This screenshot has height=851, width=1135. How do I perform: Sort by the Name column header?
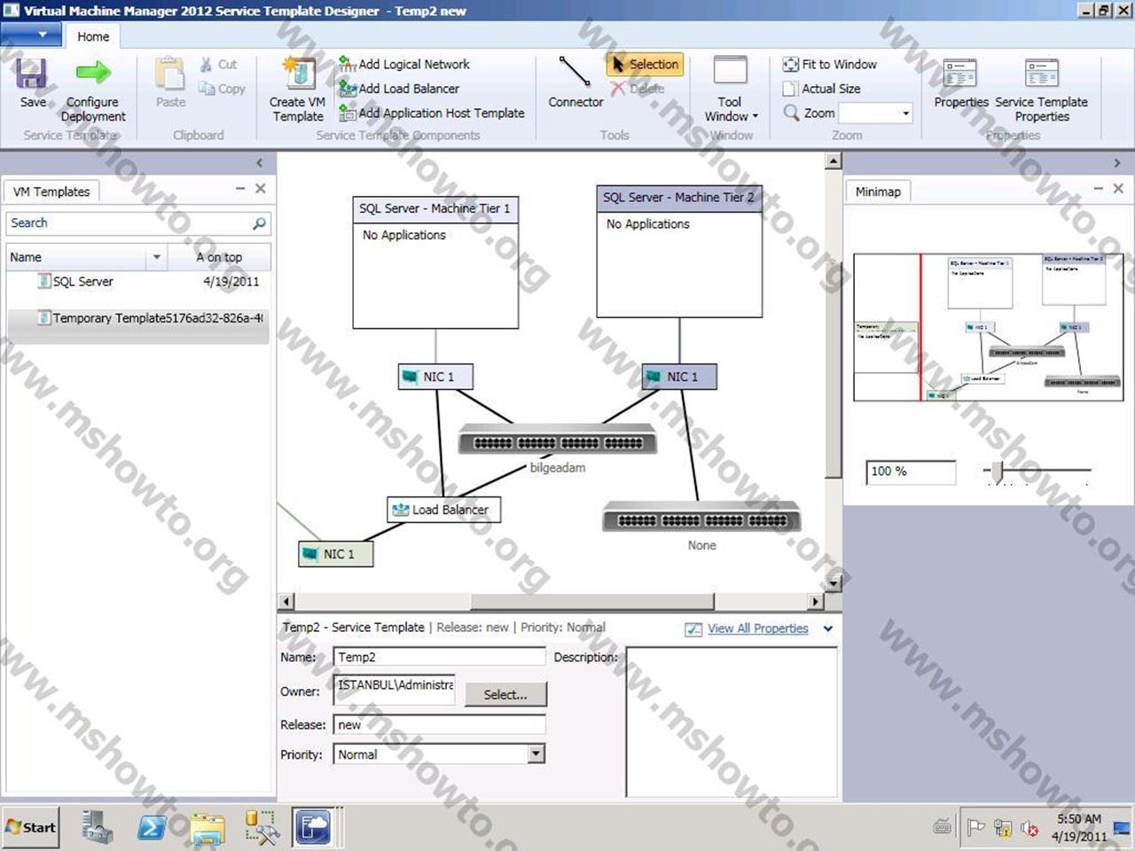click(x=77, y=257)
